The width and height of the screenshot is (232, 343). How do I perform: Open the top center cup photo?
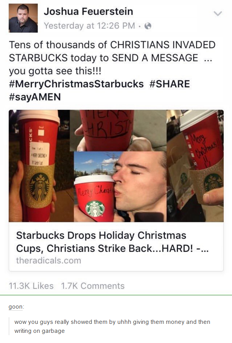coord(118,130)
